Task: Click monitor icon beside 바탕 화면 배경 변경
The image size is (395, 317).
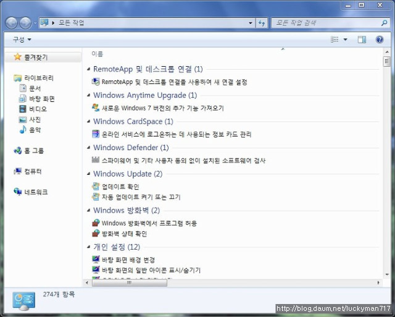Action: tap(96, 260)
